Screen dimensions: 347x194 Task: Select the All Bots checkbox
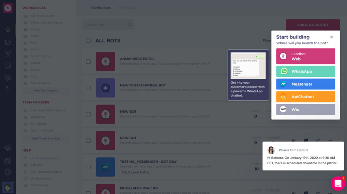[88, 40]
